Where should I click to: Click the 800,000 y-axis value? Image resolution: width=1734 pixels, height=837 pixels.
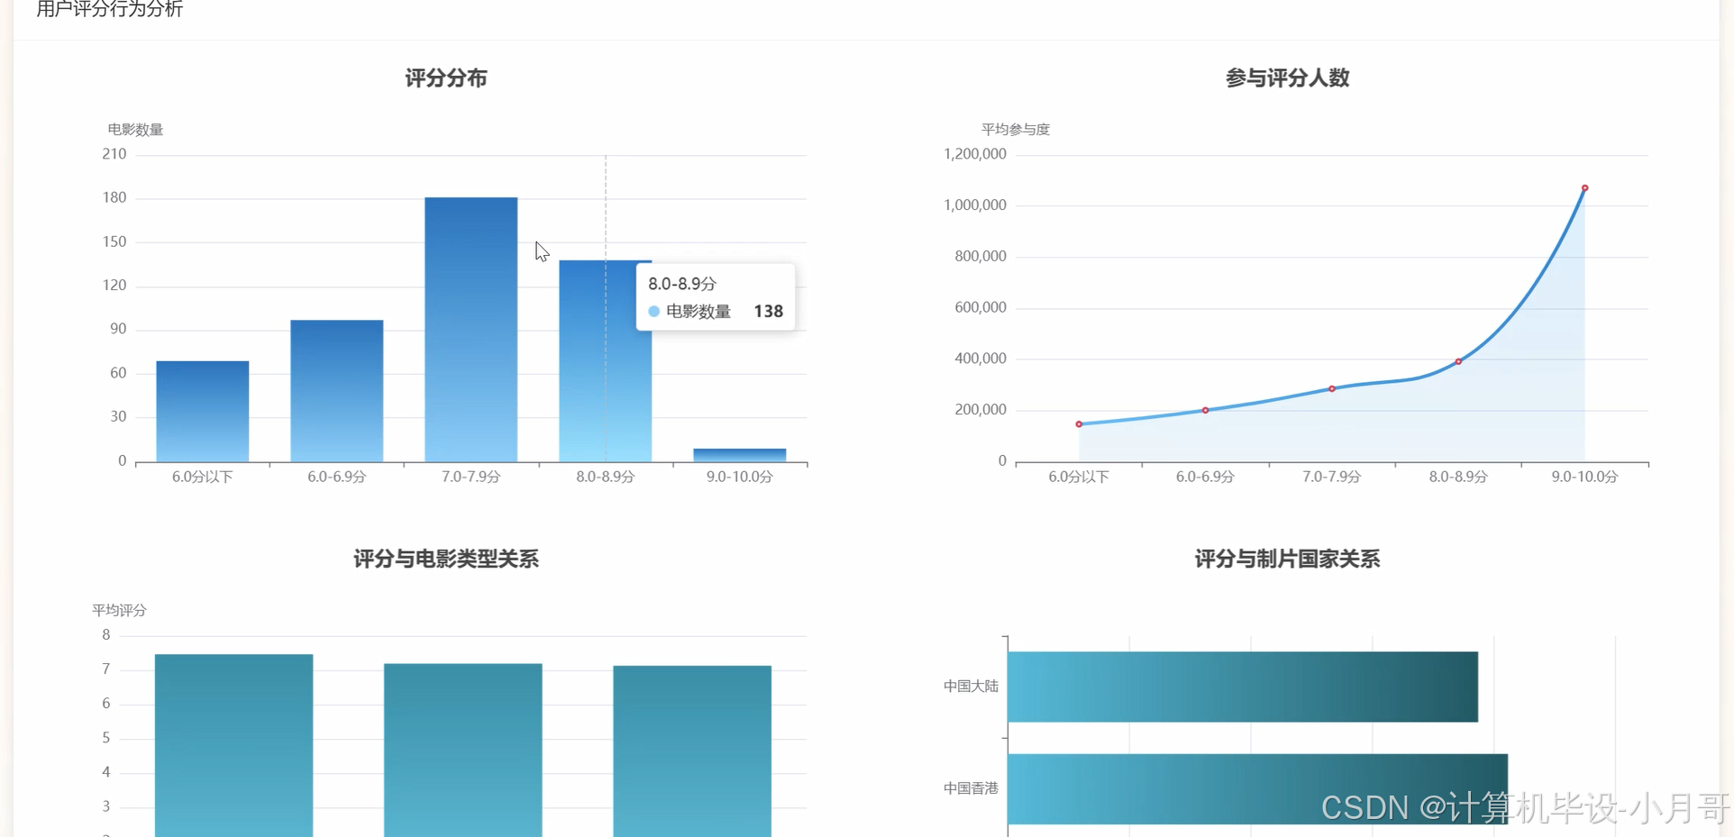(981, 257)
